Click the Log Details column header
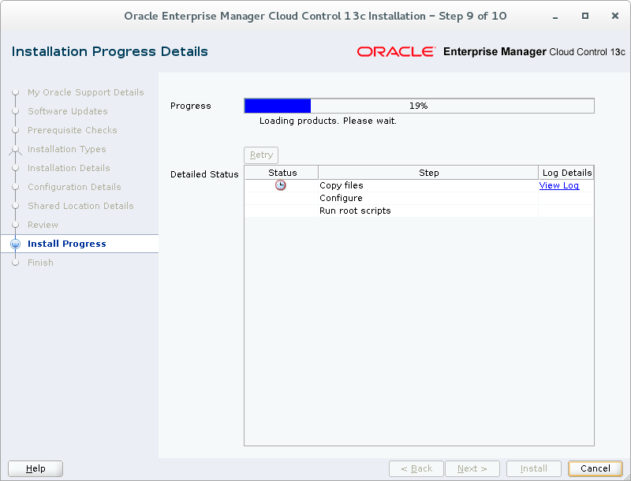Screen dimensions: 631x481 pyautogui.click(x=566, y=173)
